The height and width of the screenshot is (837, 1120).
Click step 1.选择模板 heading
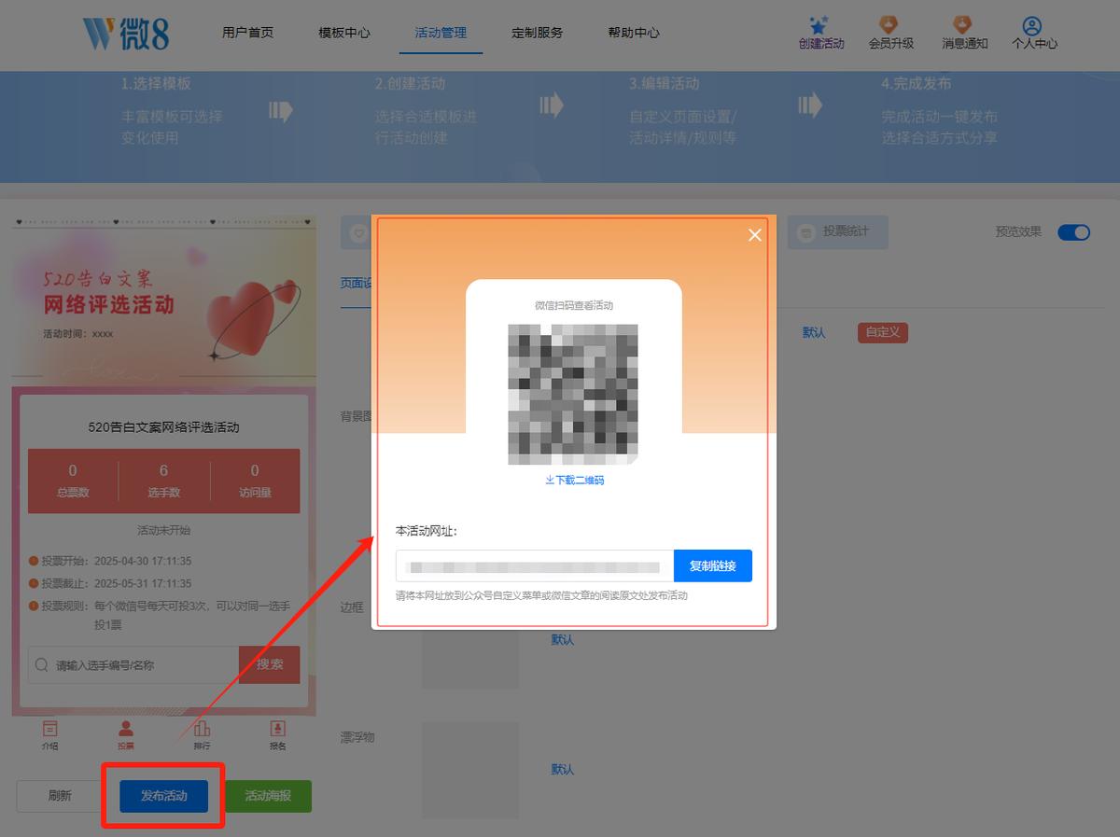coord(156,83)
